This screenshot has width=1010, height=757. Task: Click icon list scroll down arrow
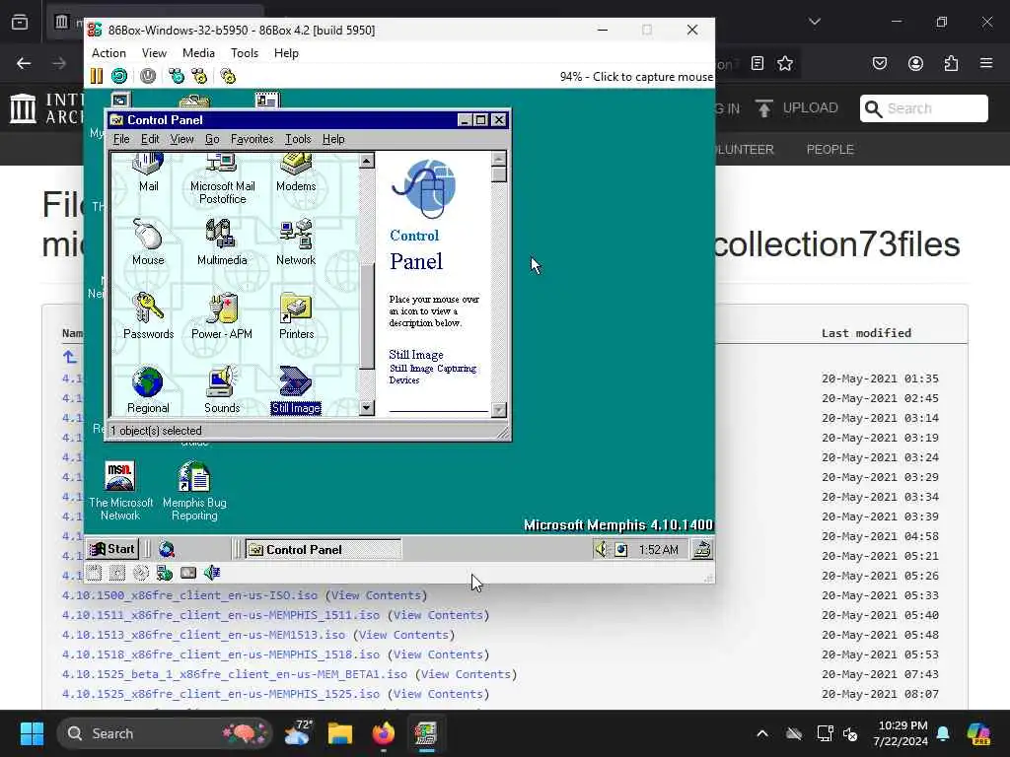point(367,407)
